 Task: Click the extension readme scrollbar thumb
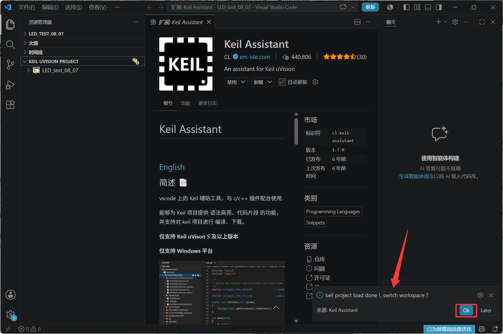296,131
